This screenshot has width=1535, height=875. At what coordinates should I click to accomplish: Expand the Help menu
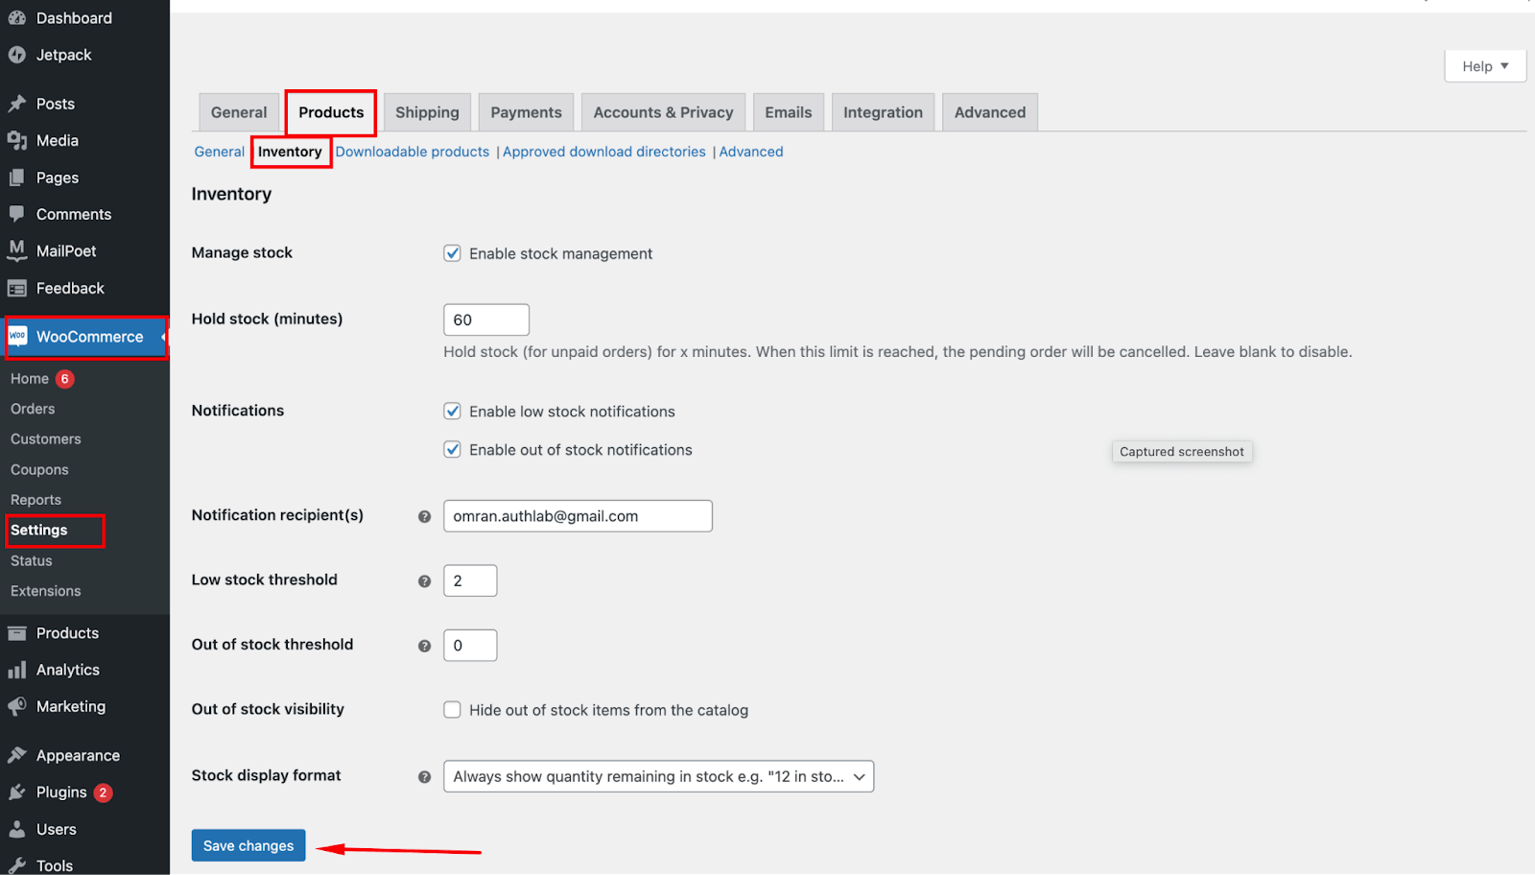click(1484, 65)
